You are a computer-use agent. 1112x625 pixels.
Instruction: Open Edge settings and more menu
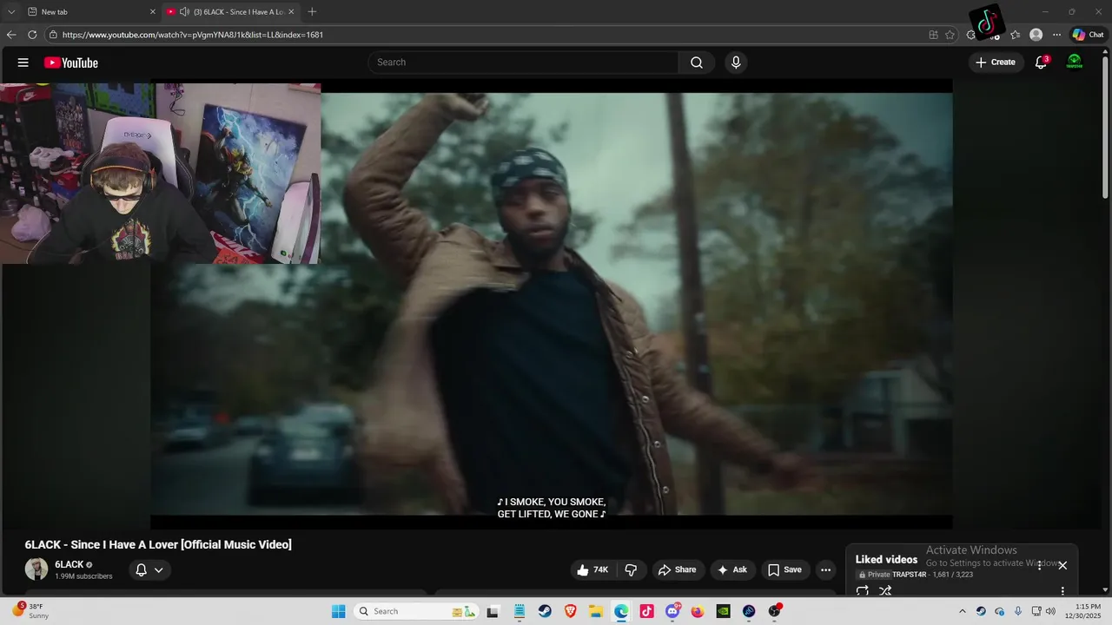1056,35
